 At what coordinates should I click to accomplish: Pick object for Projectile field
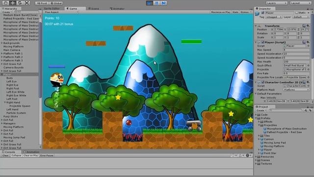pyautogui.click(x=309, y=69)
